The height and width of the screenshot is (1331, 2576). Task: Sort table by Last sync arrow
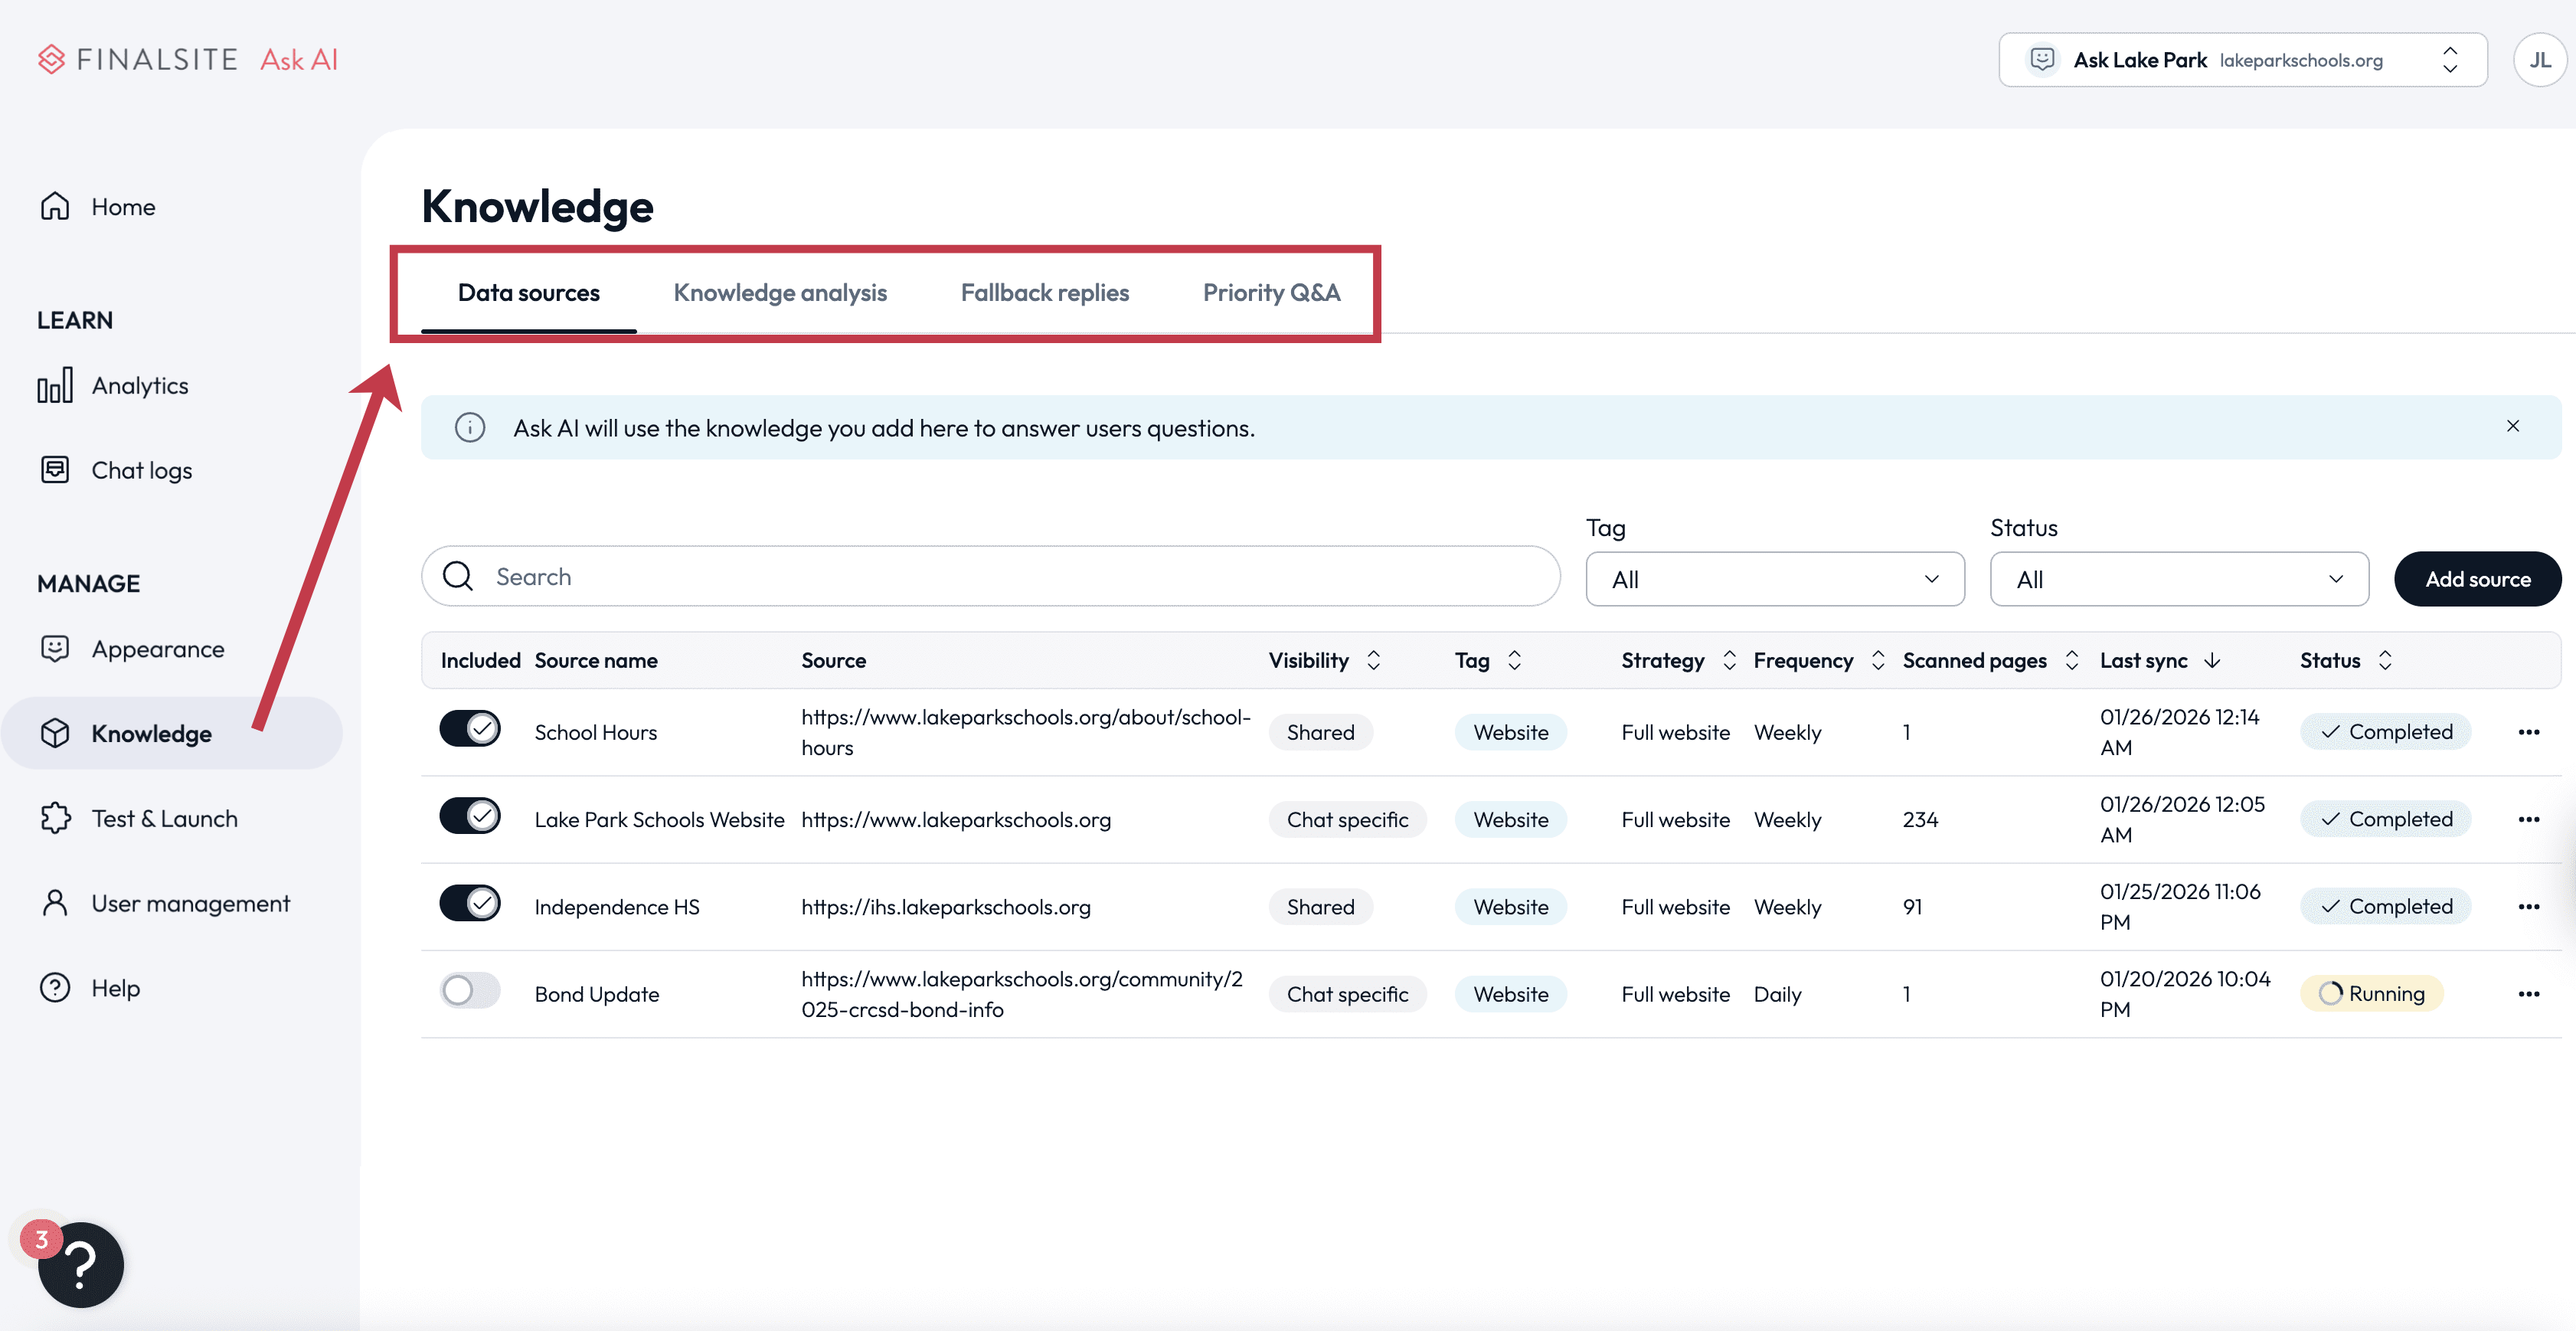tap(2212, 660)
